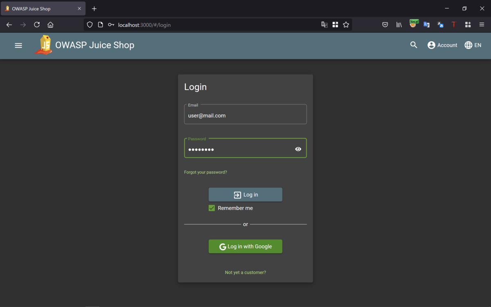Open the search magnifier in header
Image resolution: width=491 pixels, height=307 pixels.
[414, 45]
